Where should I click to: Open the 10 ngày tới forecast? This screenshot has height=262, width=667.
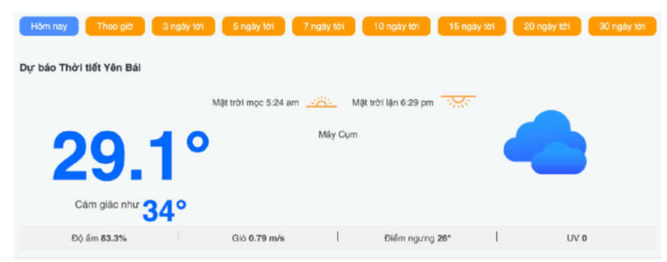coord(396,27)
